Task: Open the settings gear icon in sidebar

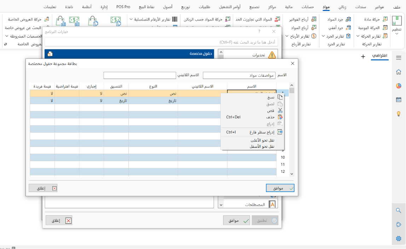Action: (x=399, y=238)
